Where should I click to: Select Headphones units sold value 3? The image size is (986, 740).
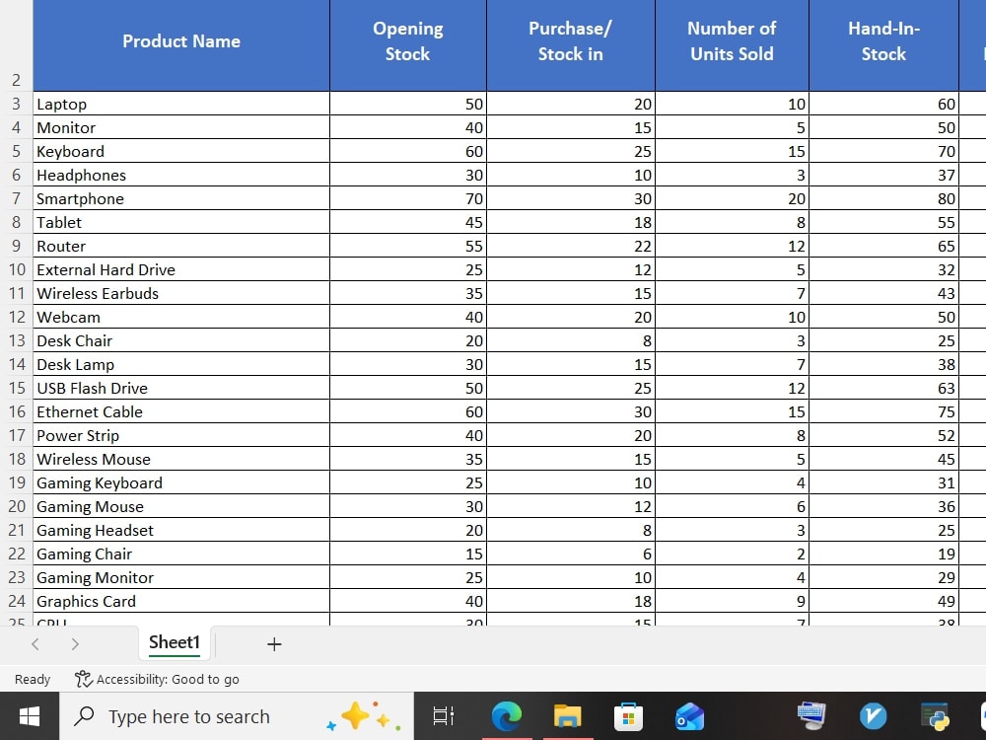tap(732, 175)
